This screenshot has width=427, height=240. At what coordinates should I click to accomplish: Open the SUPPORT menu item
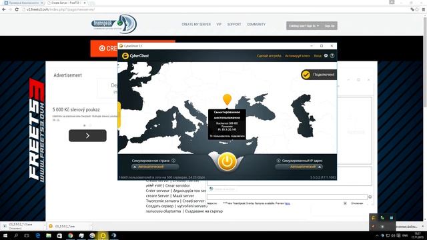click(234, 25)
